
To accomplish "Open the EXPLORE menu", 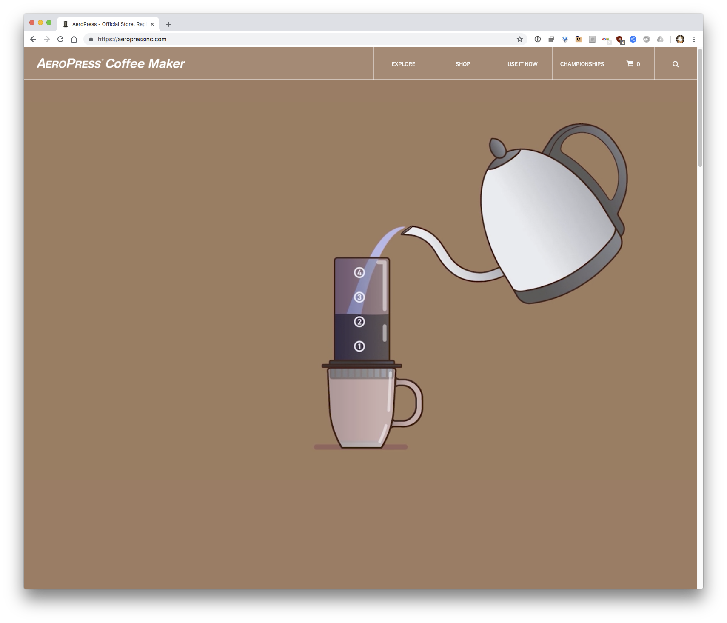I will point(403,64).
